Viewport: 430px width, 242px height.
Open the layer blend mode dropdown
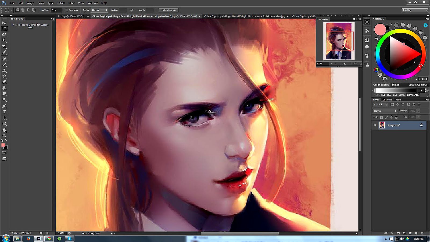point(385,111)
